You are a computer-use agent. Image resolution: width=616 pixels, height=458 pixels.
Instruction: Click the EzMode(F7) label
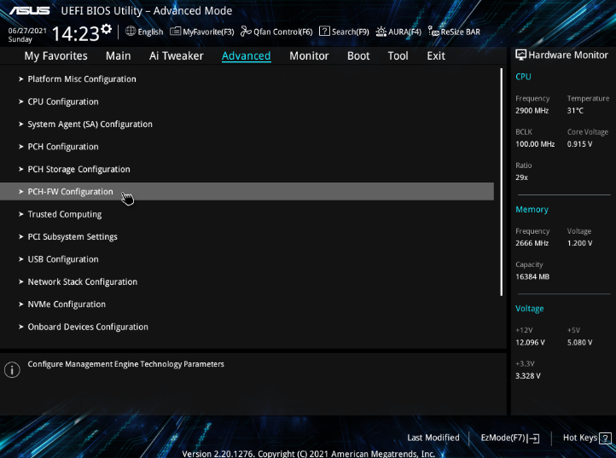click(x=503, y=438)
